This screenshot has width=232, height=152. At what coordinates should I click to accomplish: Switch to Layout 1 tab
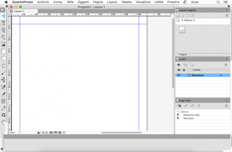pyautogui.click(x=24, y=11)
